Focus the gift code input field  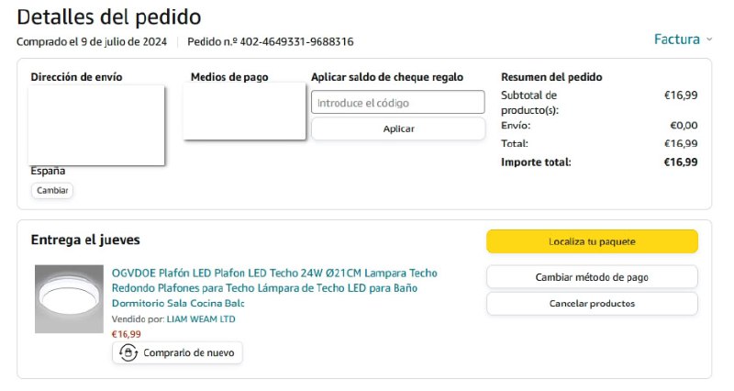[x=397, y=103]
